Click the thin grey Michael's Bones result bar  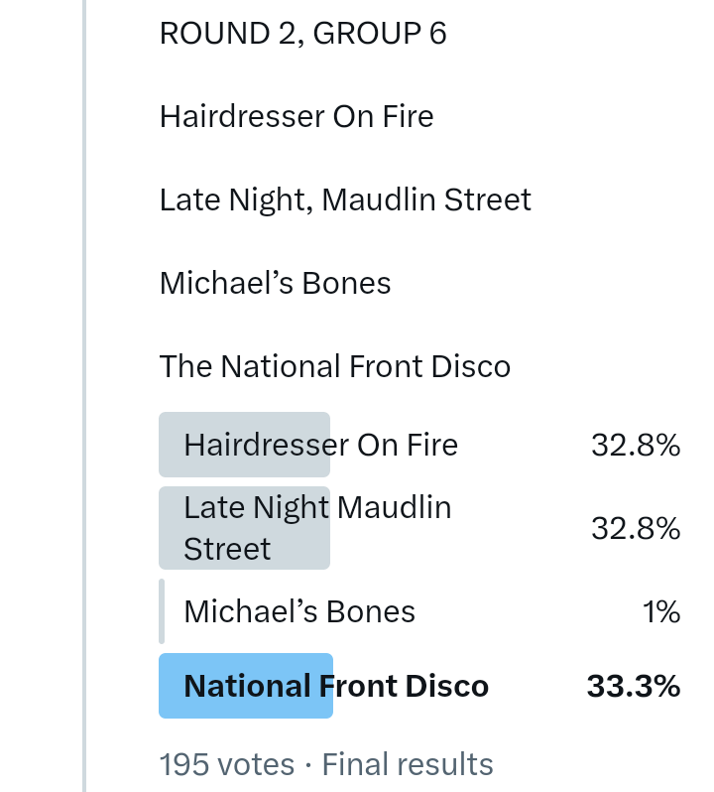(x=162, y=611)
